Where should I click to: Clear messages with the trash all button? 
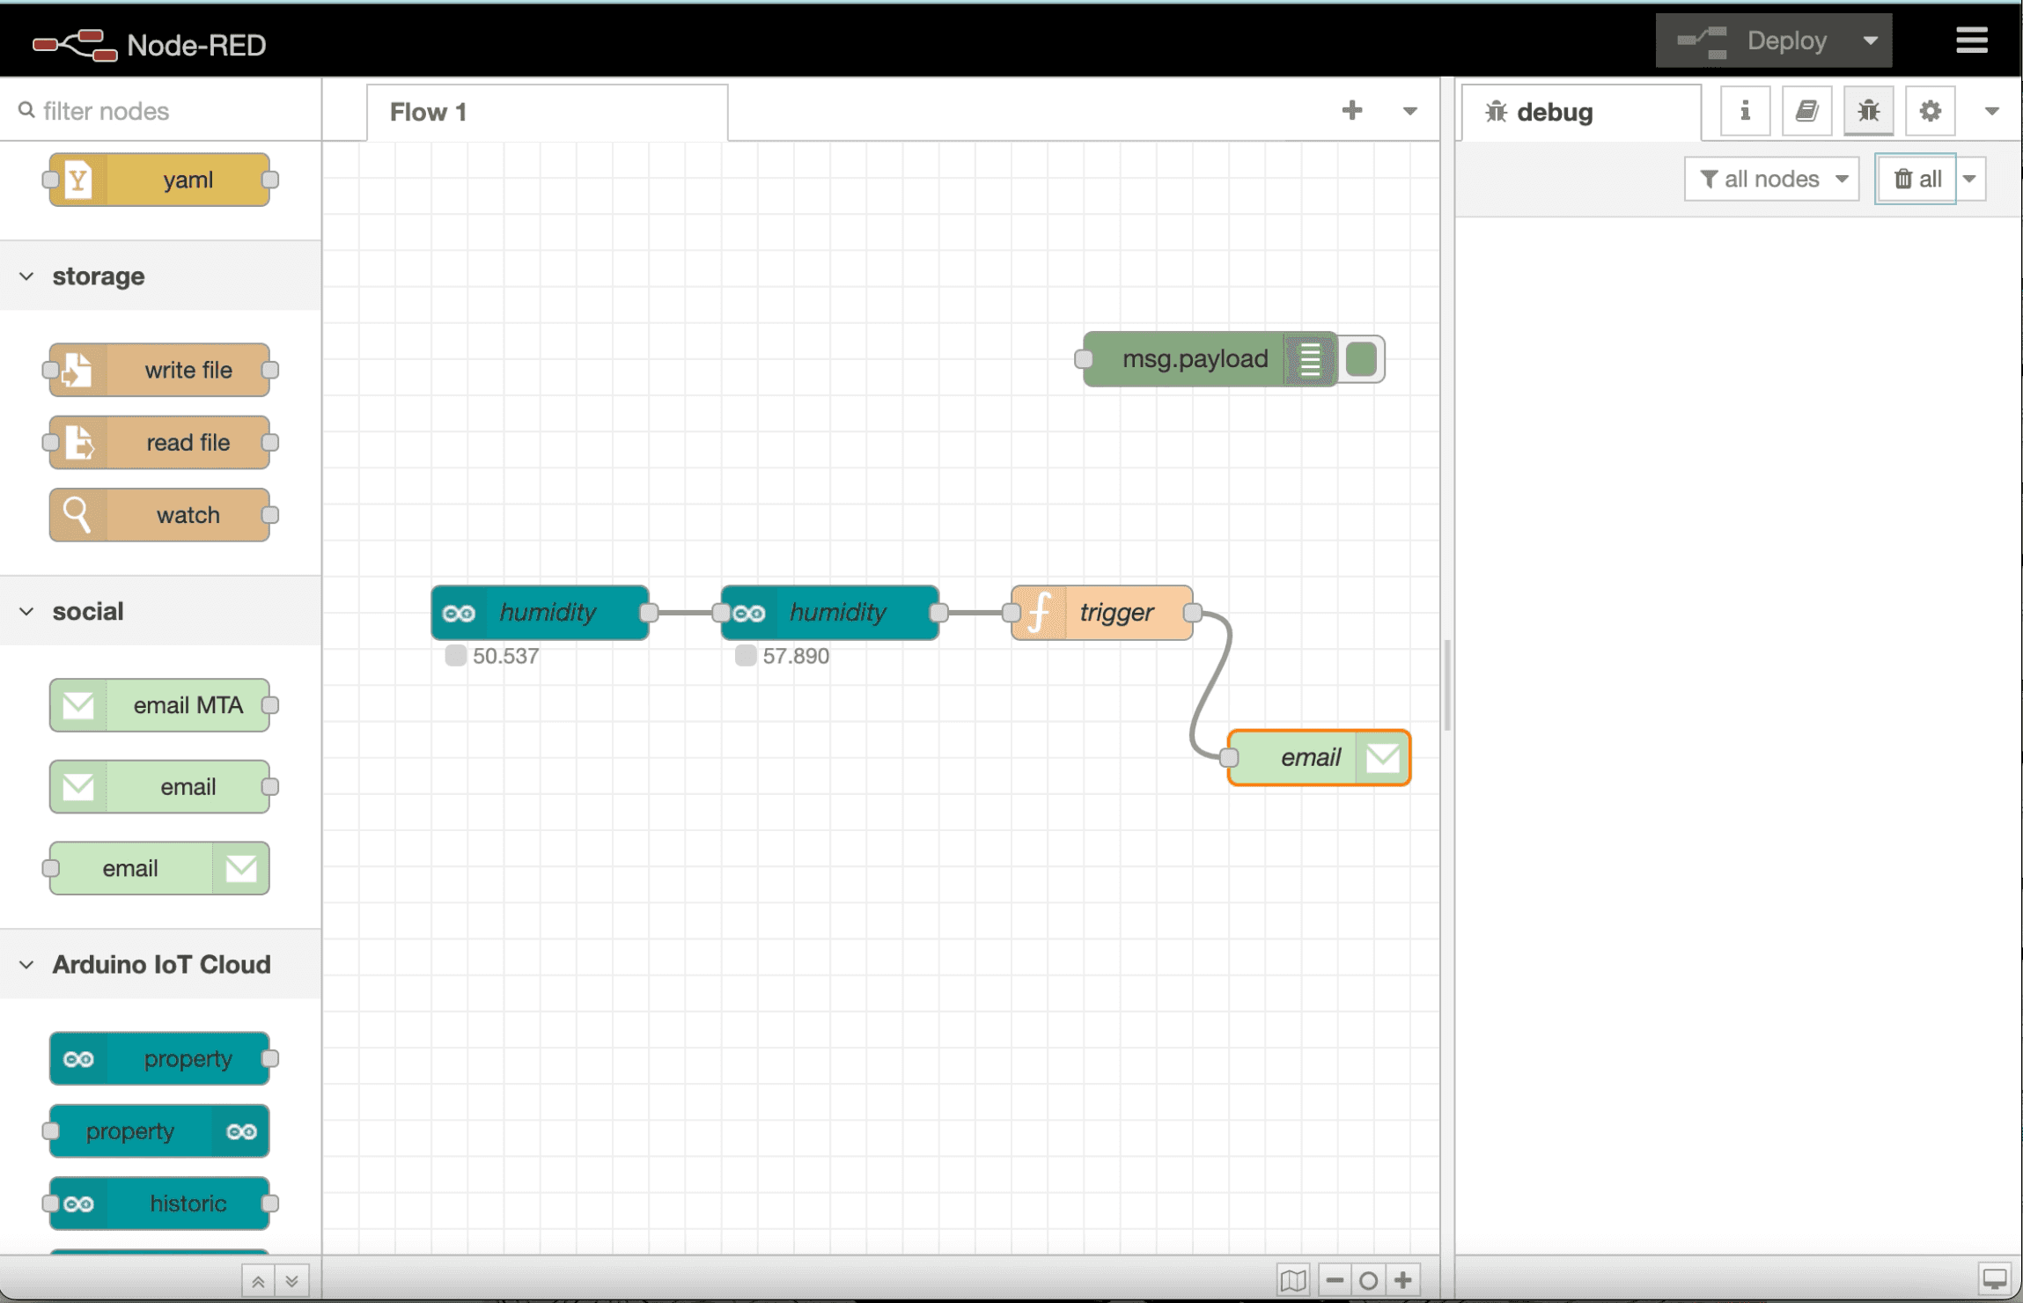point(1916,178)
